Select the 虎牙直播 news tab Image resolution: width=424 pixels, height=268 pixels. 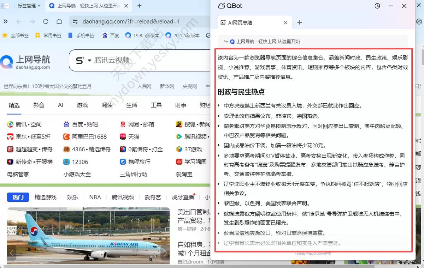pos(183,197)
